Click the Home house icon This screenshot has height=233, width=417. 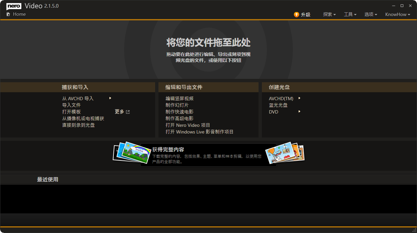pos(8,14)
